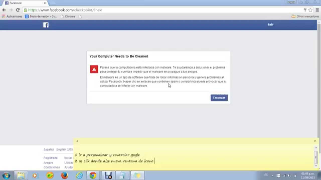321x180 pixels.
Task: Reload the page with the refresh icon
Action: click(18, 10)
